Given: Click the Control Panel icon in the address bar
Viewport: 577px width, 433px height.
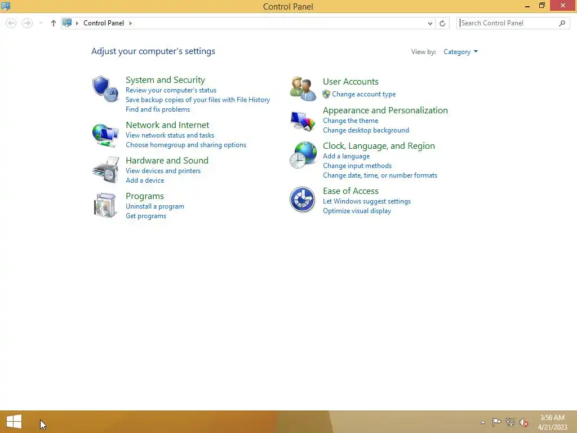Looking at the screenshot, I should coord(67,23).
